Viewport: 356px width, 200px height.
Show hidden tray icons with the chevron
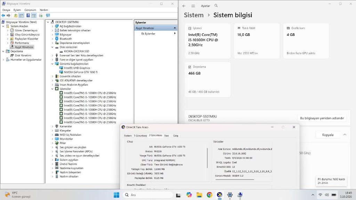tap(313, 195)
